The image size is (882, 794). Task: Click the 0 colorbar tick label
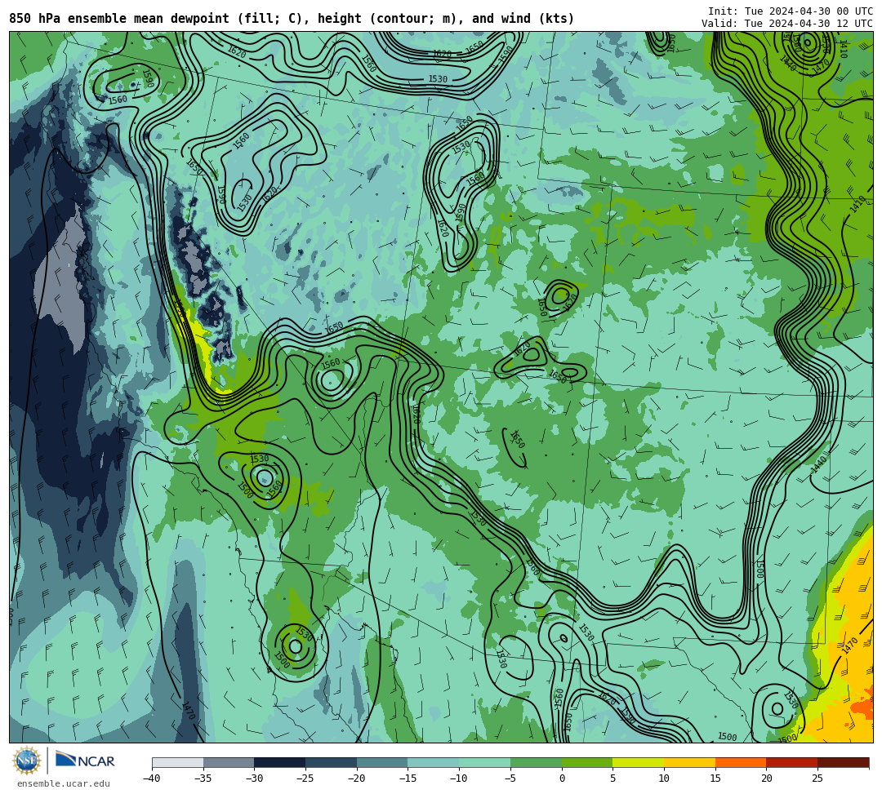tap(561, 778)
